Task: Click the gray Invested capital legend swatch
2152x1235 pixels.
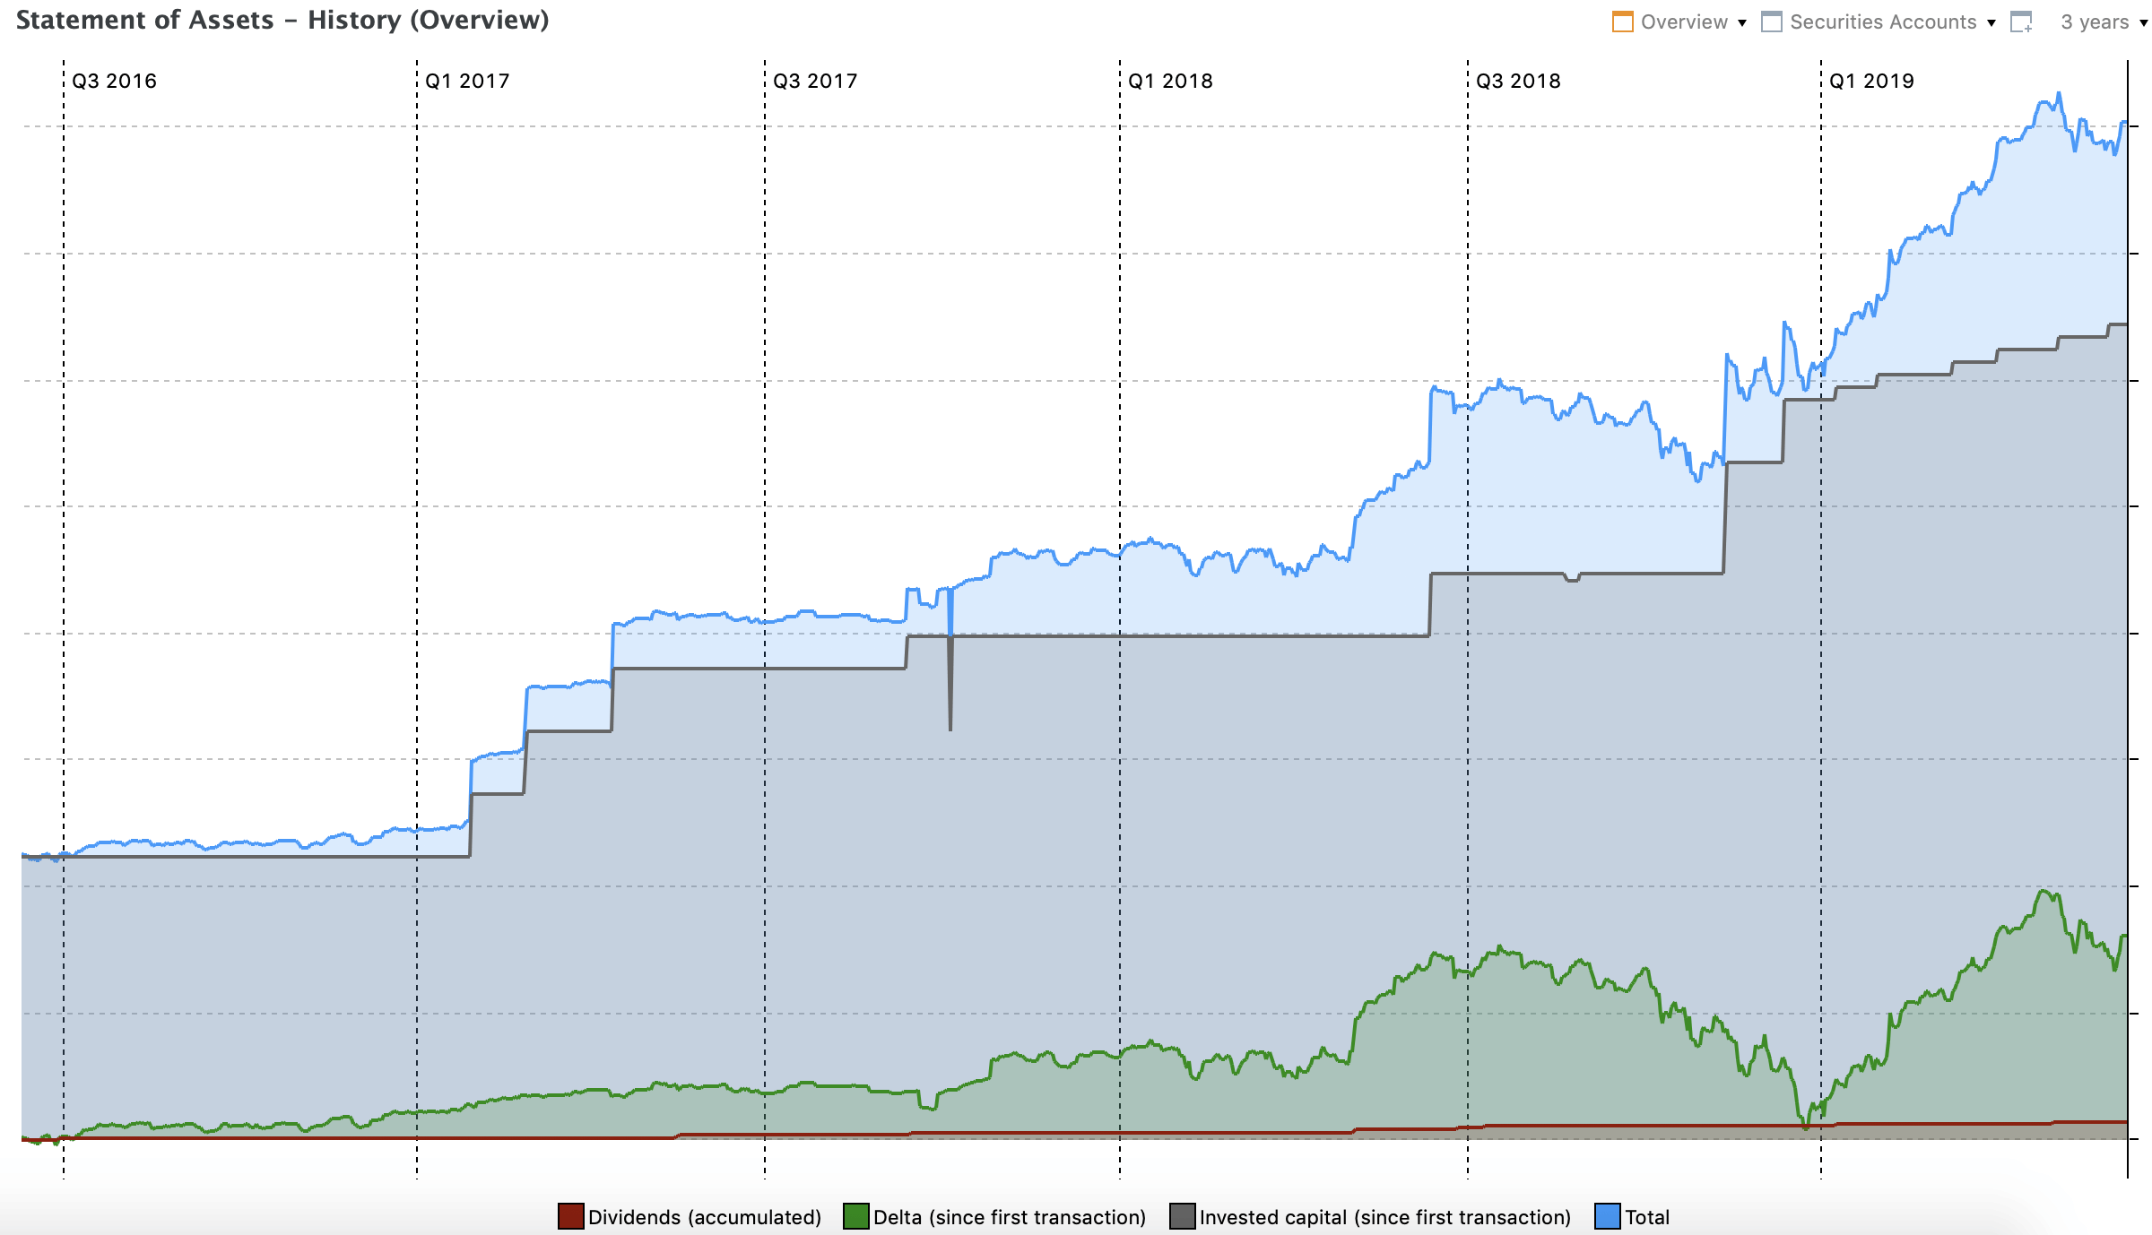Action: (1182, 1217)
